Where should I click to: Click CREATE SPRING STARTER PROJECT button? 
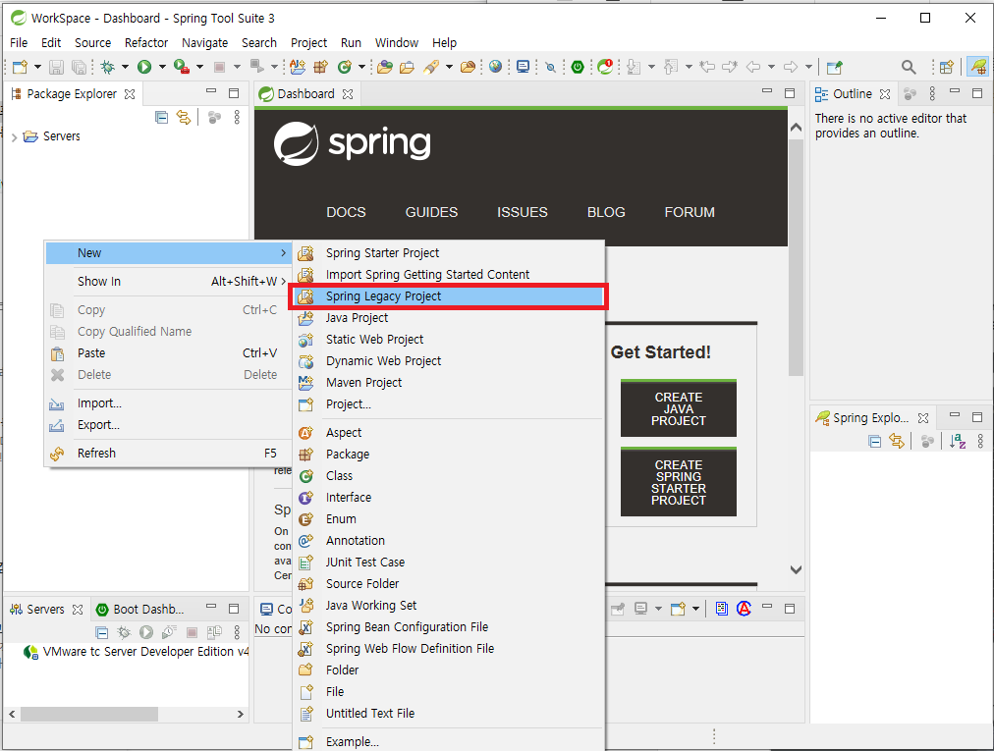[679, 482]
